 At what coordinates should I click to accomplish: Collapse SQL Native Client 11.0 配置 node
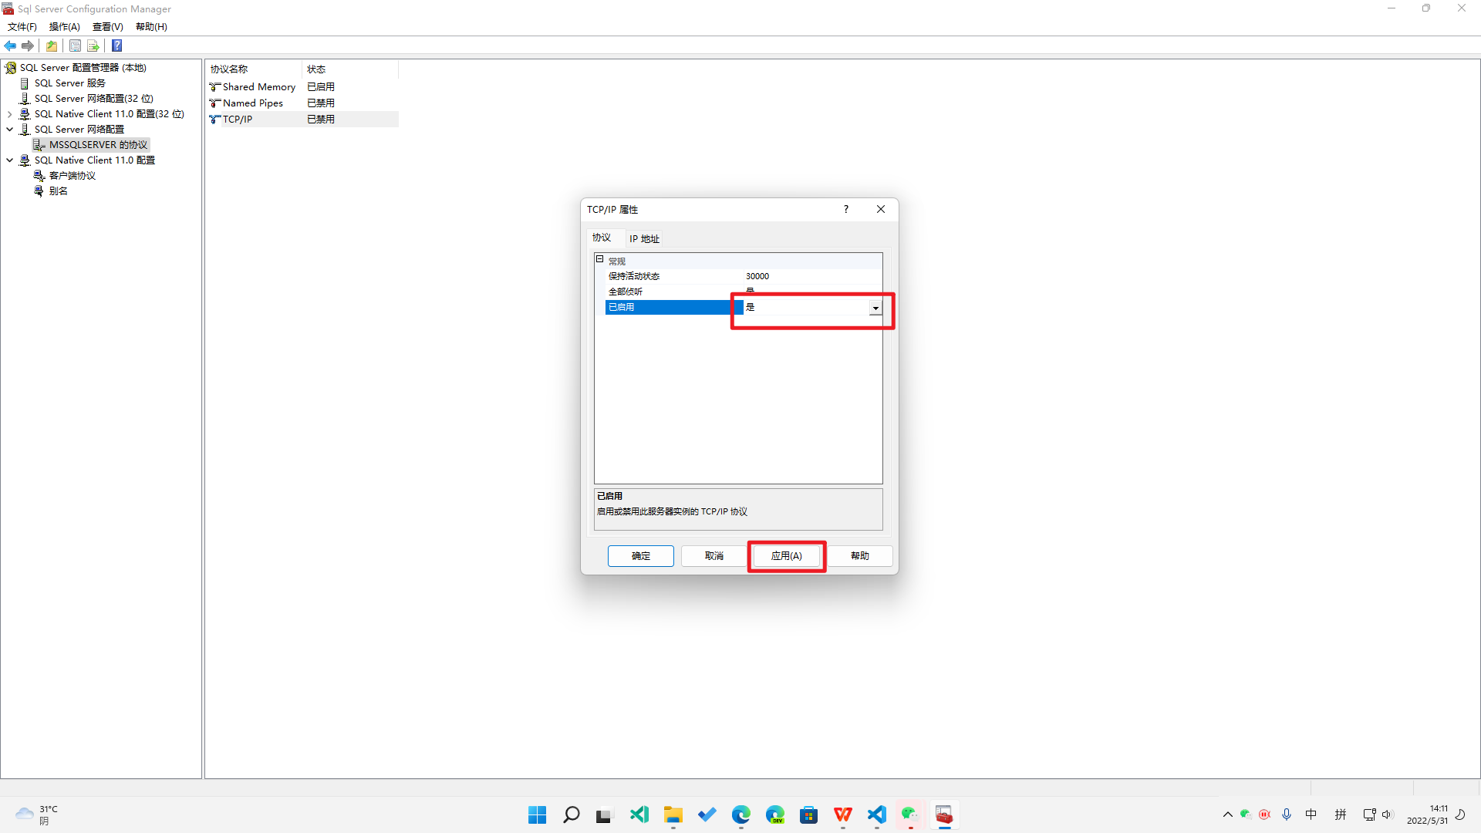(10, 160)
